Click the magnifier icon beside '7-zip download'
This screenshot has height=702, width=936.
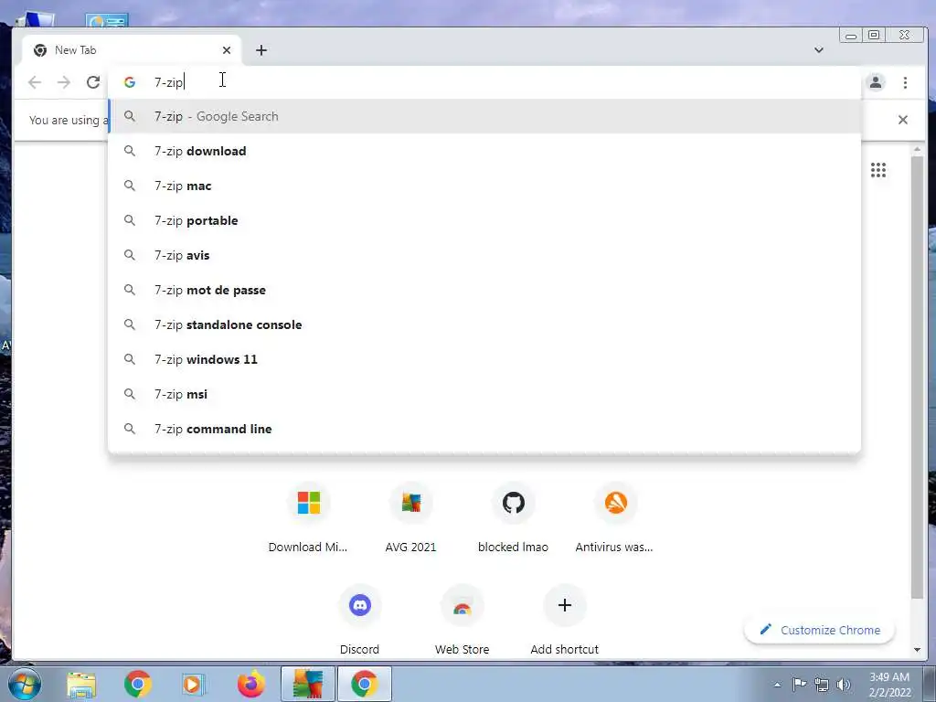point(130,151)
